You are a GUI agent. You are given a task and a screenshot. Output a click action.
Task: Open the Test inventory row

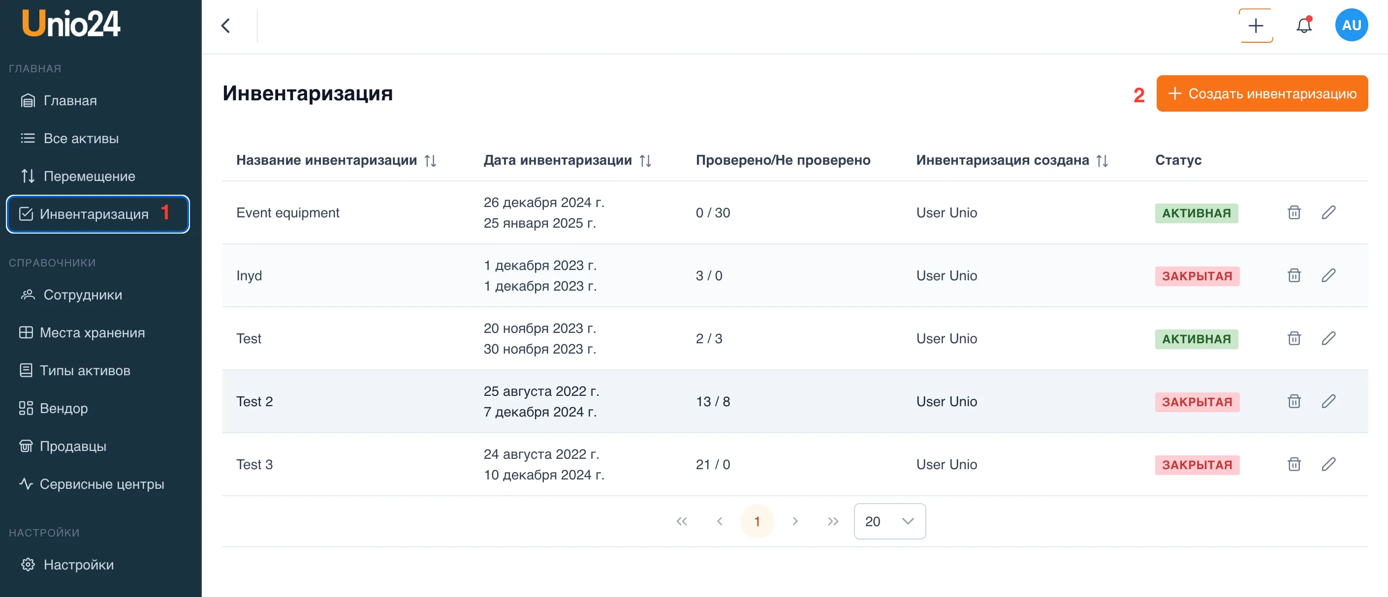(249, 339)
